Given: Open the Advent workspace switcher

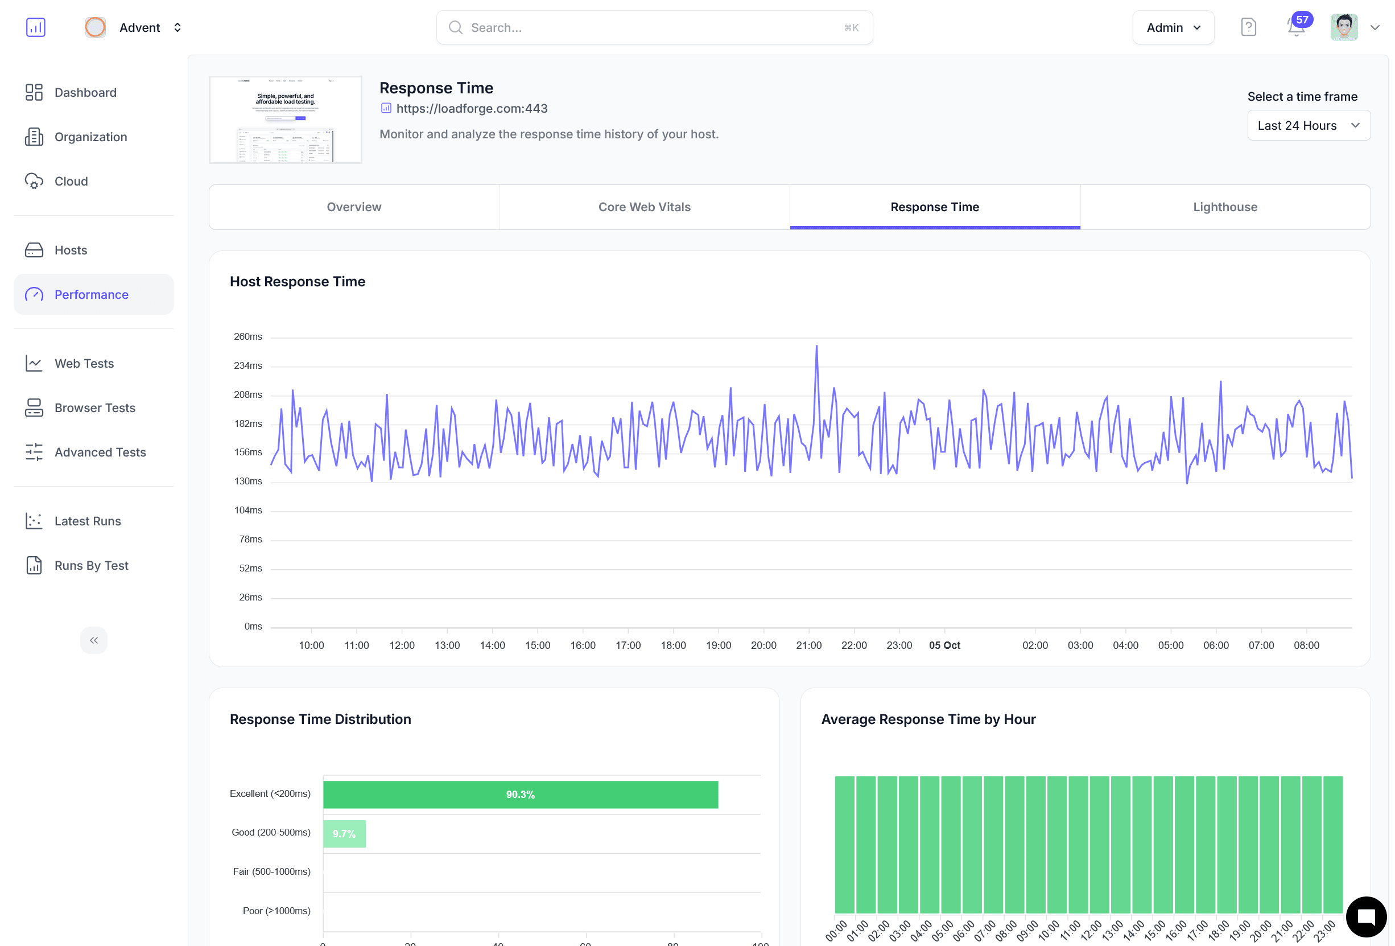Looking at the screenshot, I should point(139,27).
